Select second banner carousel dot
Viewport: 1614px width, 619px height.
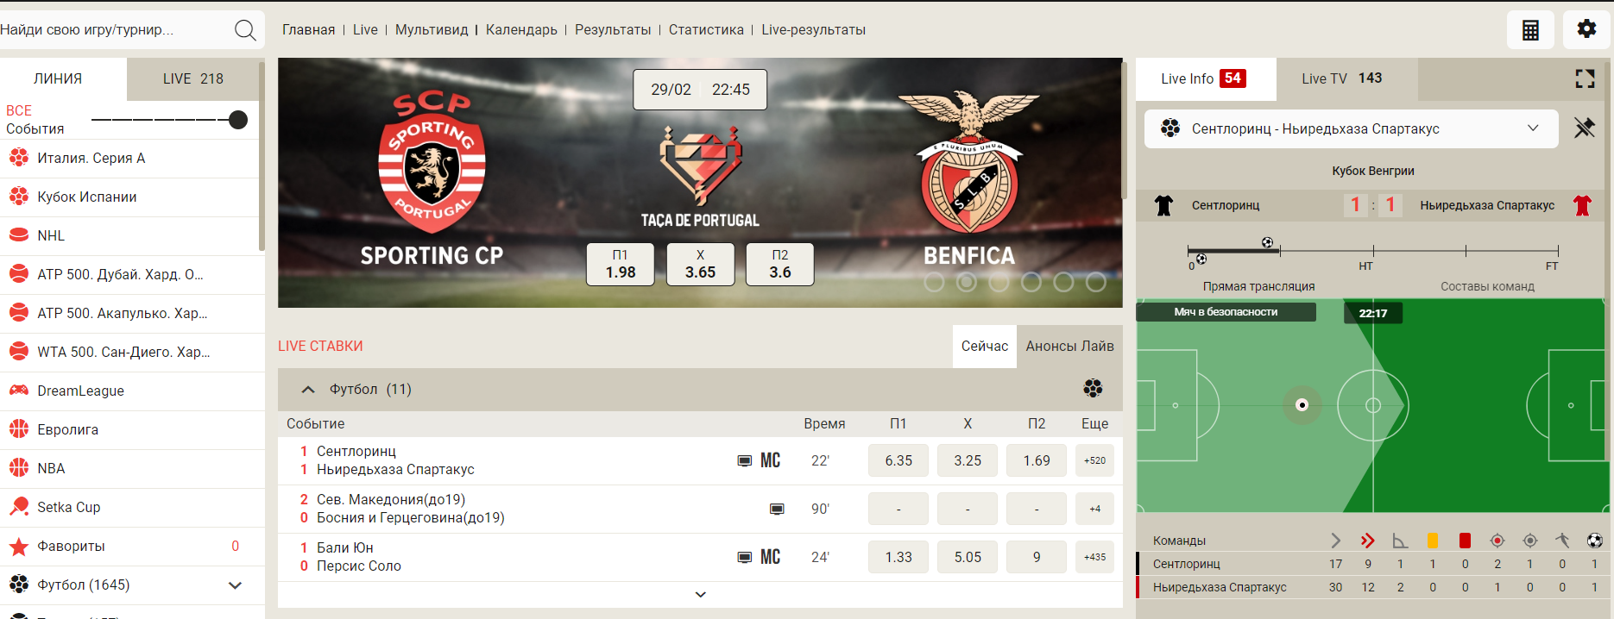(967, 282)
